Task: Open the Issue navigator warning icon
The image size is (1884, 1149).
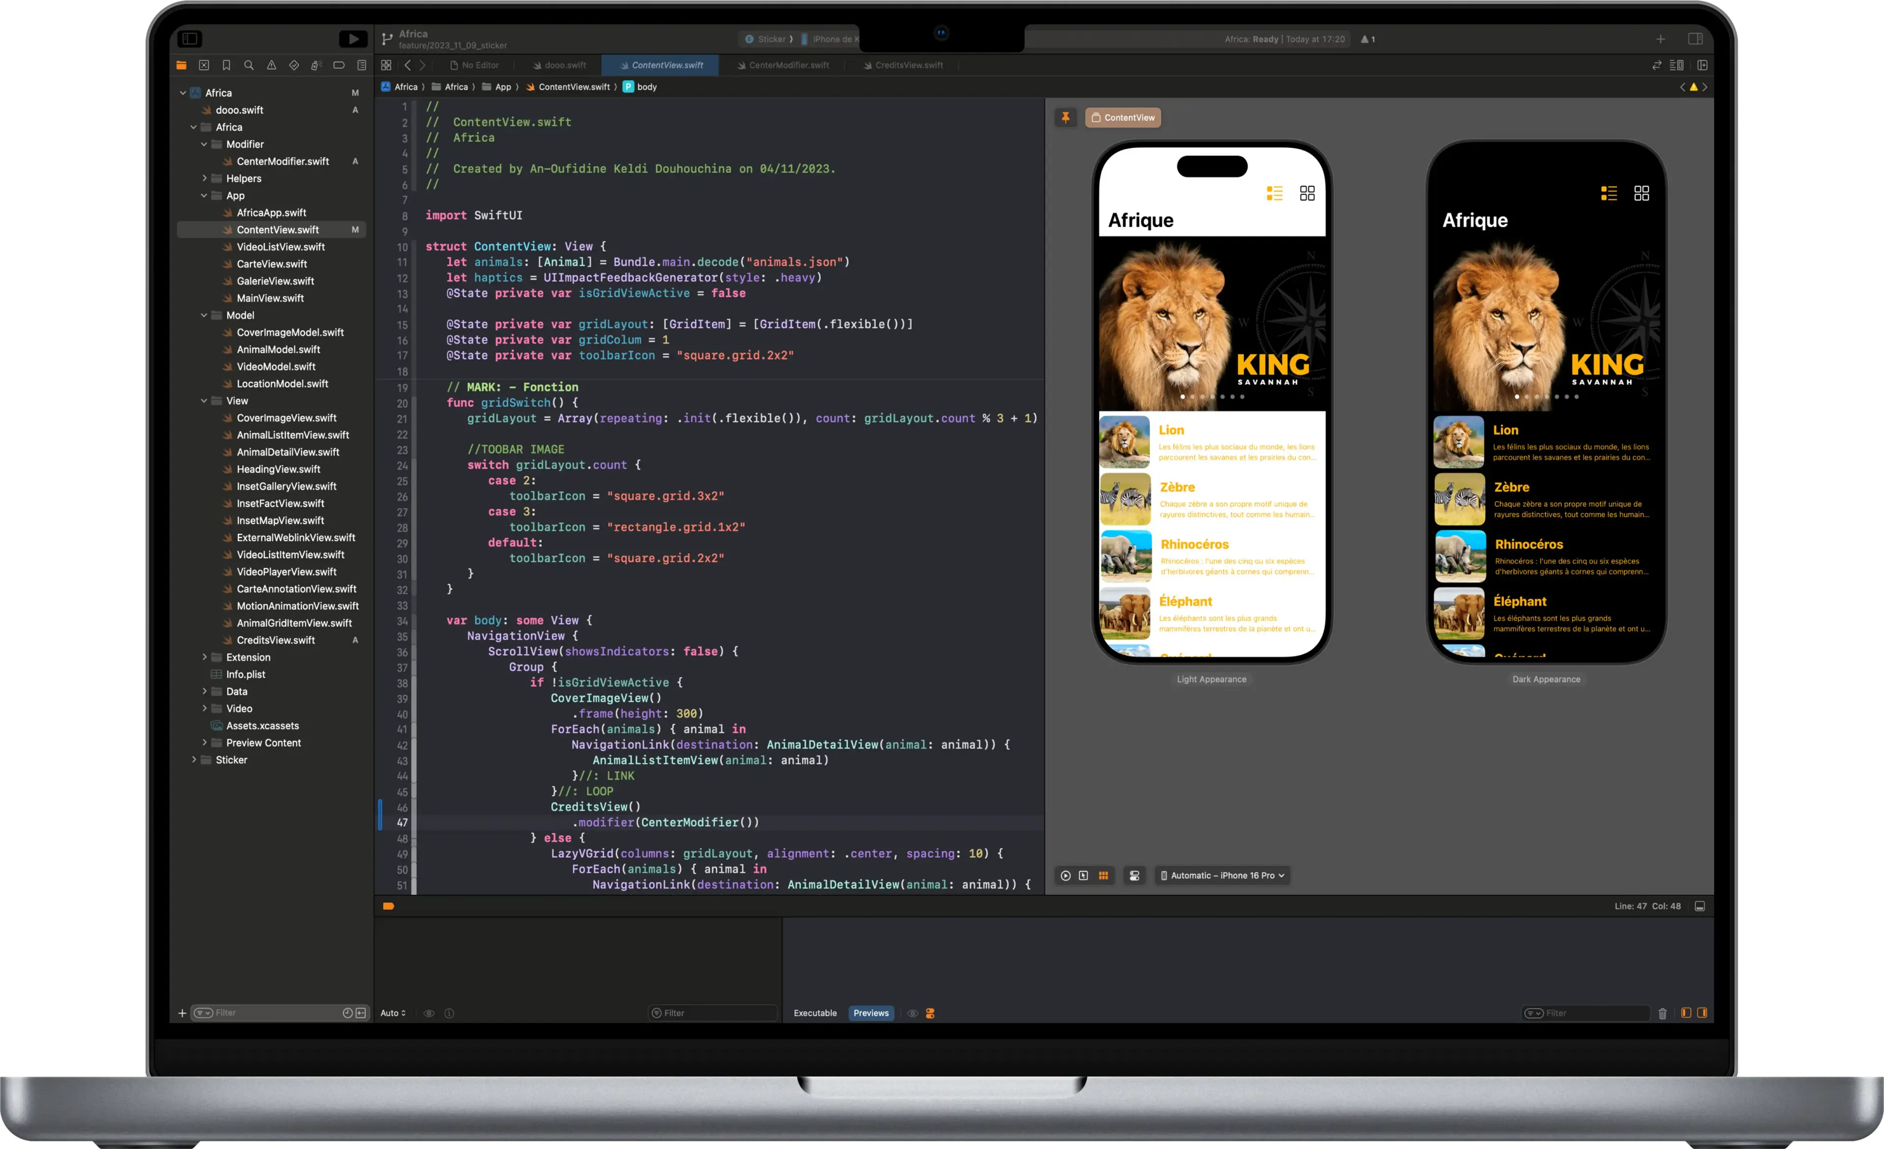Action: 271,65
